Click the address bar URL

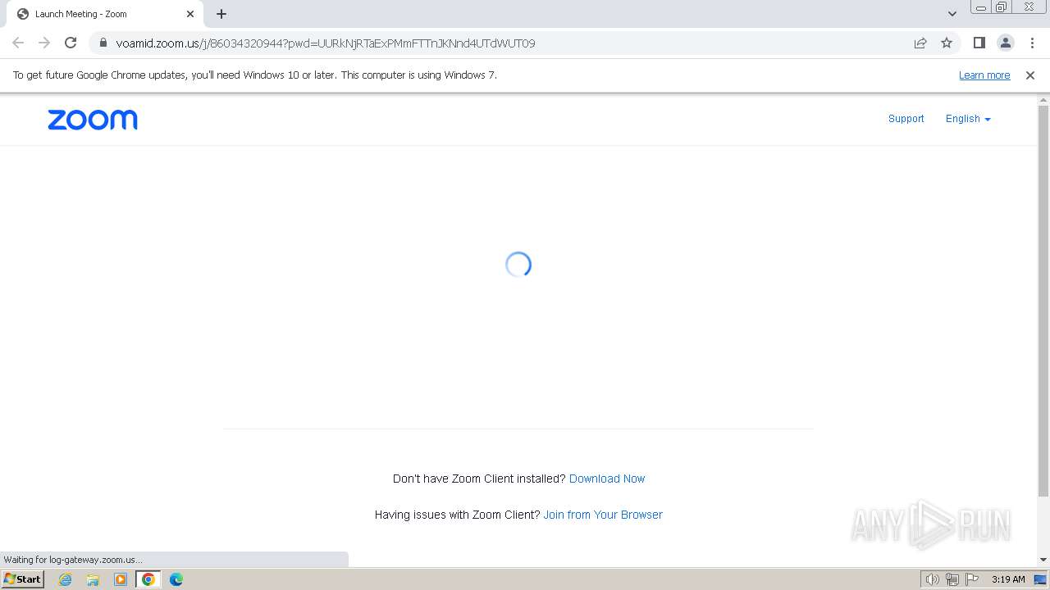[x=326, y=43]
